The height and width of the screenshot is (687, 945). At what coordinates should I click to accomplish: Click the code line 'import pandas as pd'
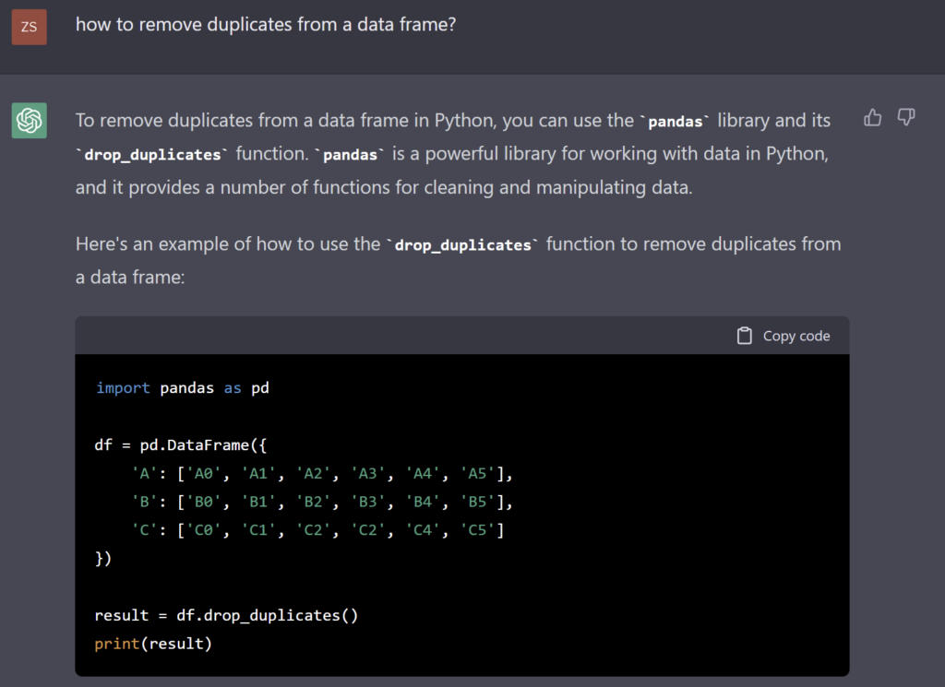pyautogui.click(x=183, y=387)
